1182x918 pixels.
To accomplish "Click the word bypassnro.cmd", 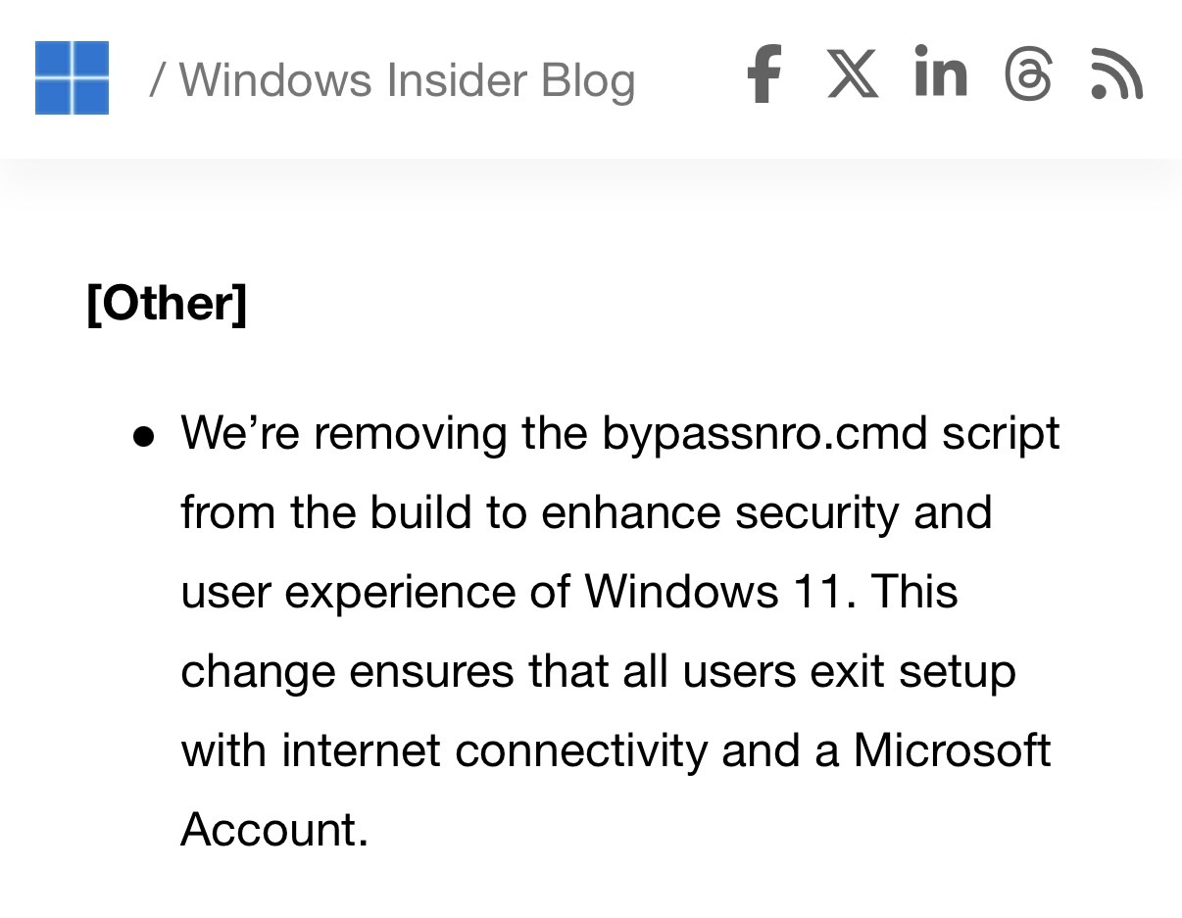I will (764, 433).
